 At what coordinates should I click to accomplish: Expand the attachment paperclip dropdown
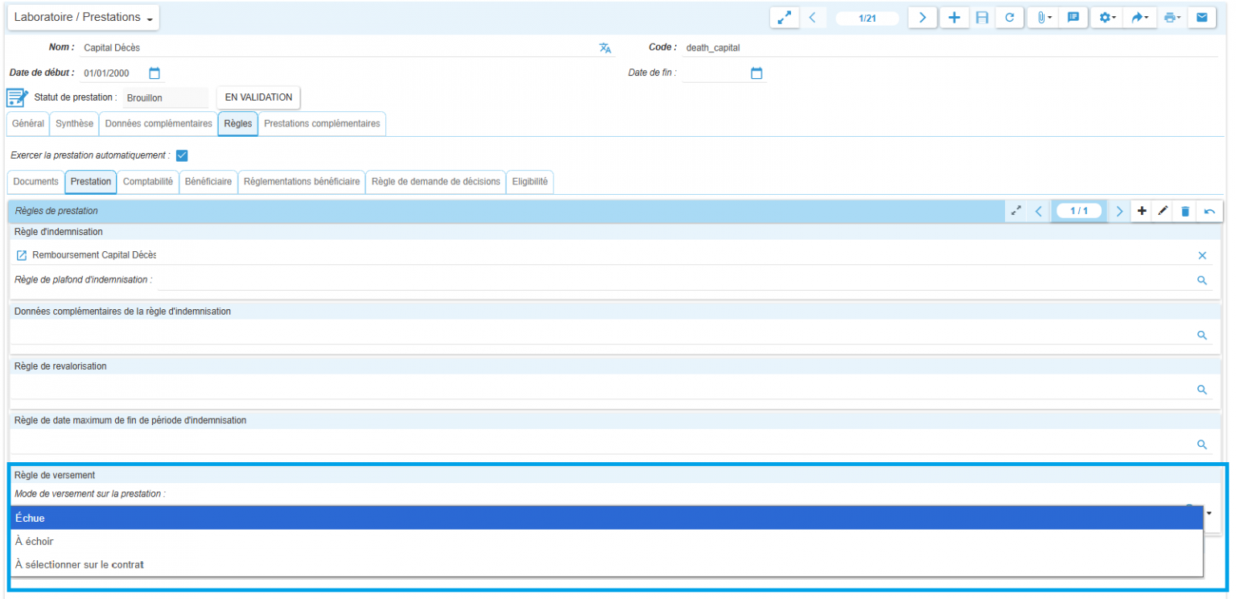pyautogui.click(x=1044, y=18)
